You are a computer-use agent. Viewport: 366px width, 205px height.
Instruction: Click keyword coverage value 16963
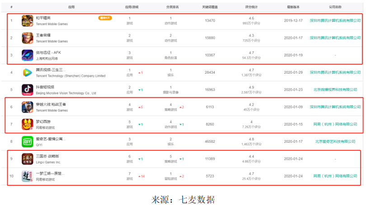point(210,89)
